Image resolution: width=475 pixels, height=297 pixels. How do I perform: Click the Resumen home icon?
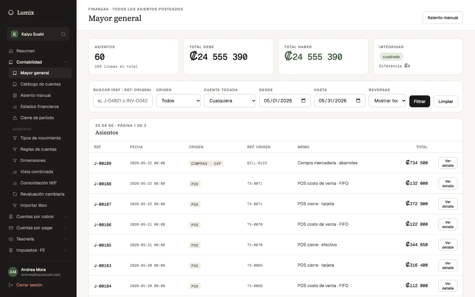click(x=11, y=51)
